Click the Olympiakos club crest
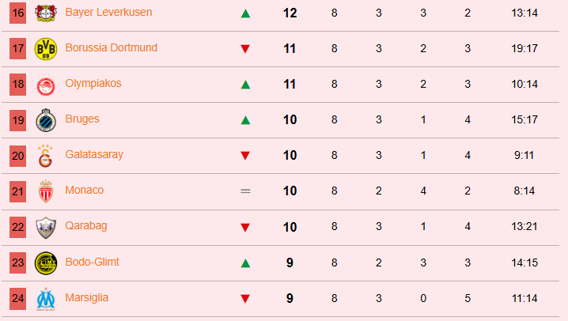This screenshot has height=321, width=568. [x=46, y=85]
